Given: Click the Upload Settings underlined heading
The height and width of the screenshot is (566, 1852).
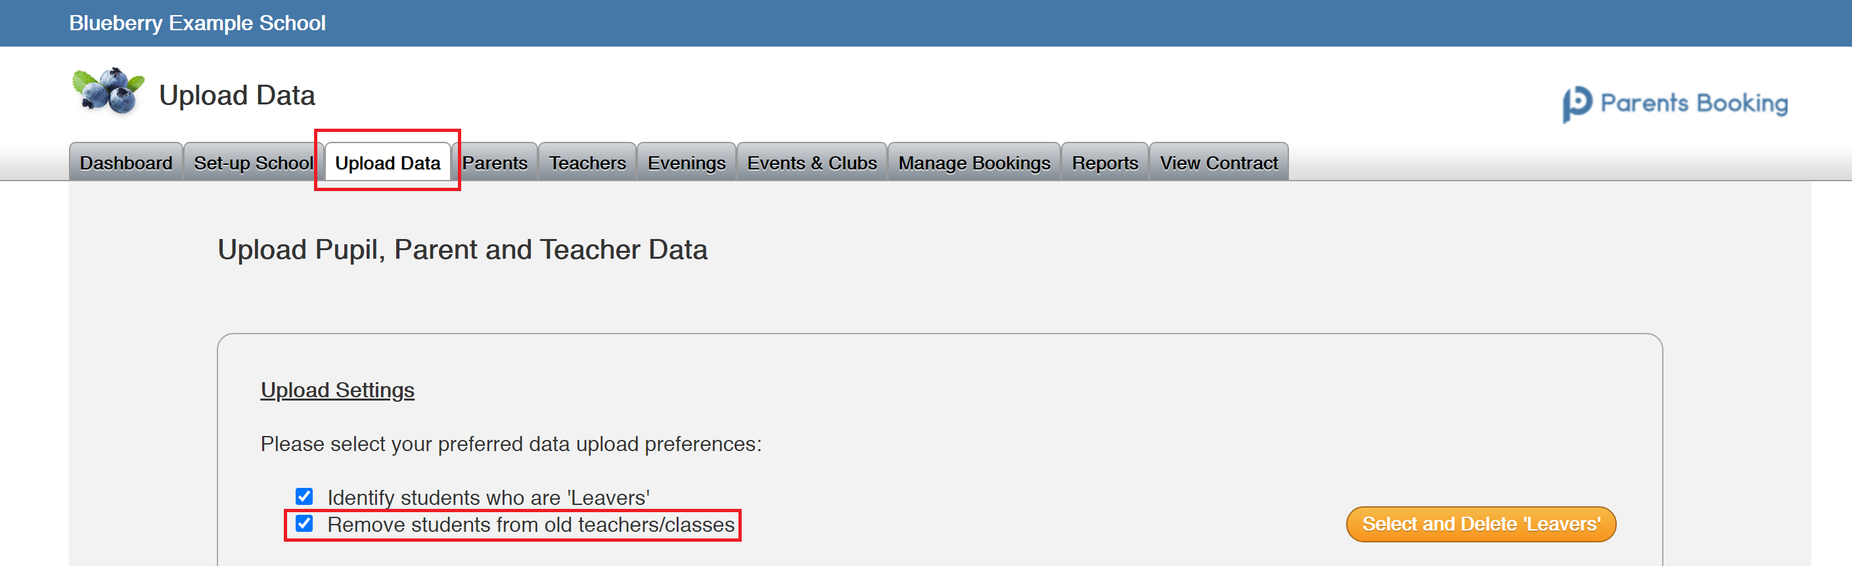Looking at the screenshot, I should coord(337,390).
